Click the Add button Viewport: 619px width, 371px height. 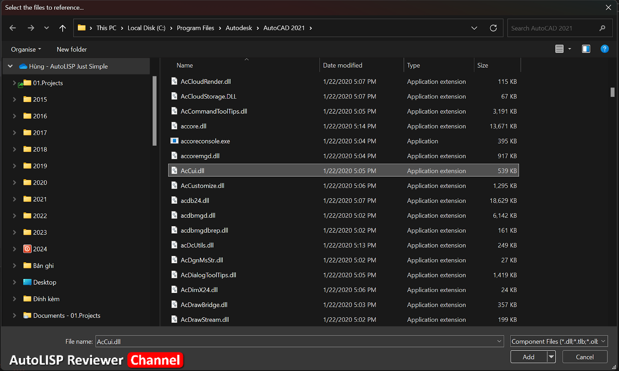pos(529,357)
